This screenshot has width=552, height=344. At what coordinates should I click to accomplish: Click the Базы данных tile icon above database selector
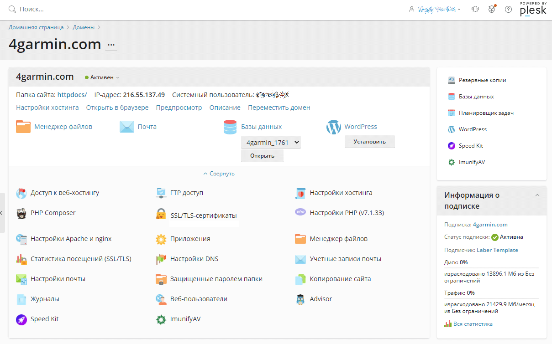pyautogui.click(x=230, y=127)
